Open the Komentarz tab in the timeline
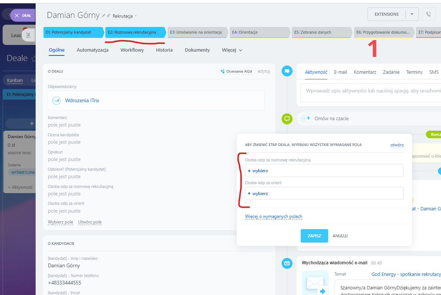441x295 pixels. pyautogui.click(x=365, y=72)
